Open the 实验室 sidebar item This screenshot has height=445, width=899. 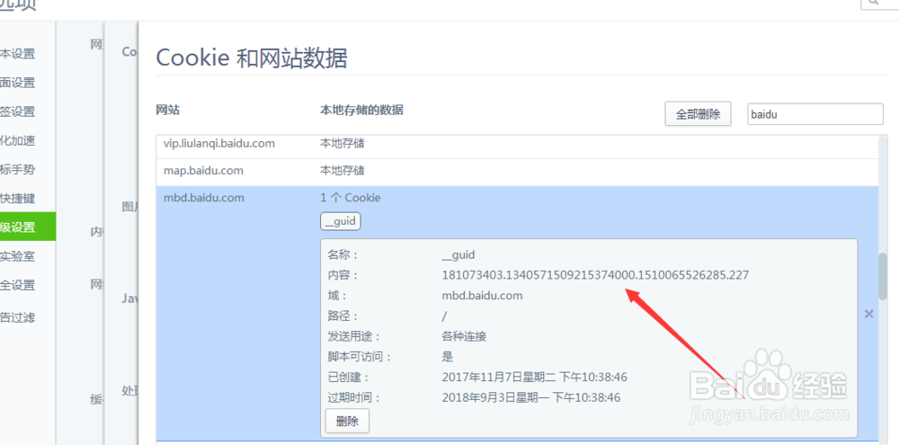coord(17,256)
